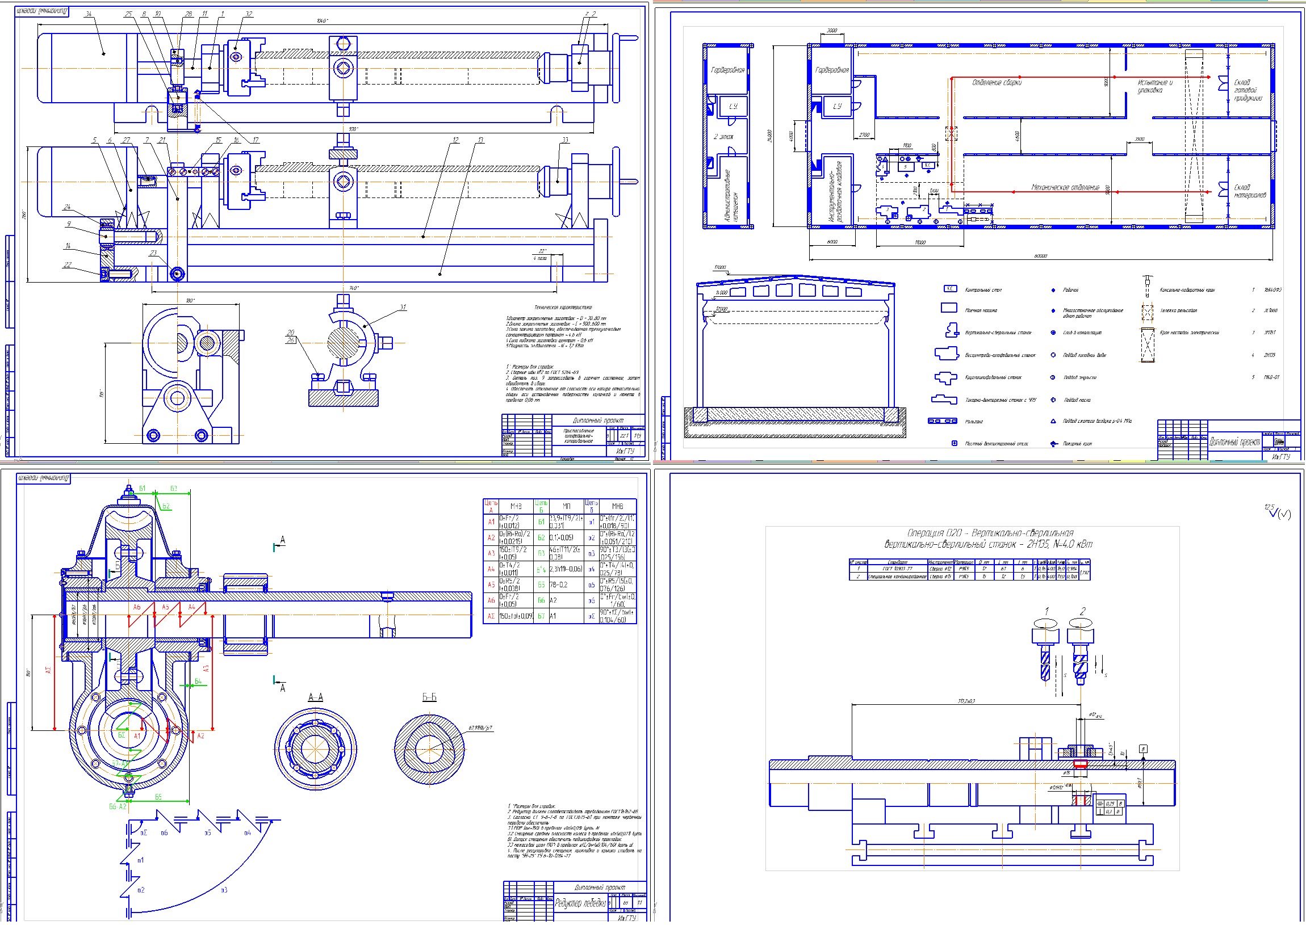
Task: Click the Административные помещения vertical label
Action: pyautogui.click(x=731, y=195)
